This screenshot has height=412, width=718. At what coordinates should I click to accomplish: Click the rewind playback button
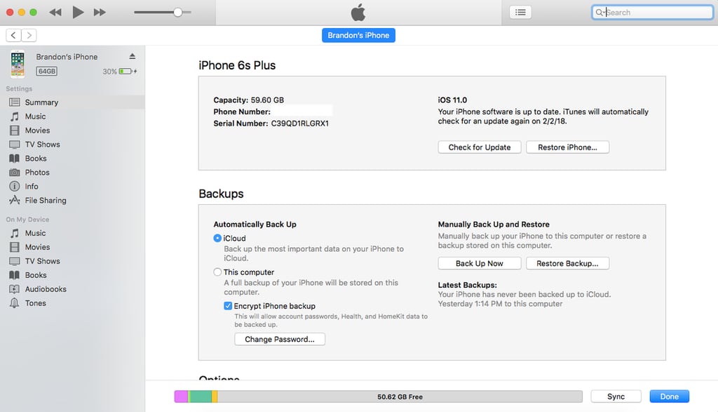pos(55,13)
